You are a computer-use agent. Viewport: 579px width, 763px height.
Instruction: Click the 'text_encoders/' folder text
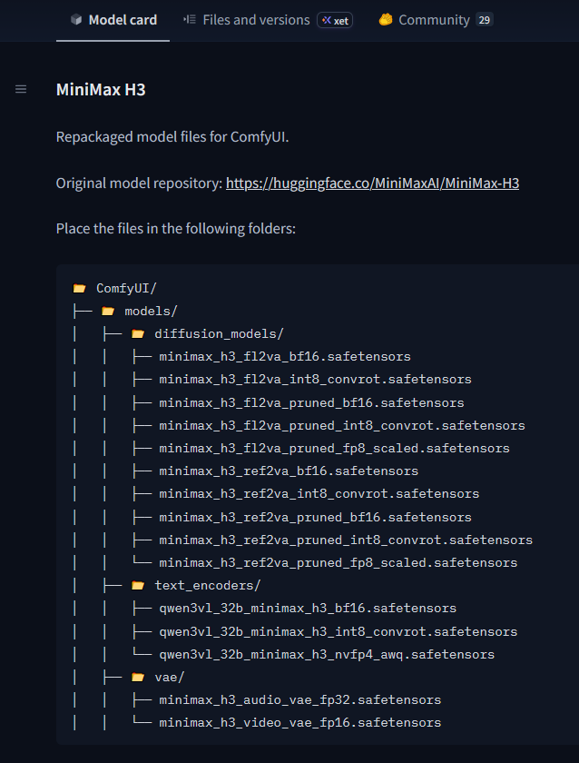click(x=208, y=585)
